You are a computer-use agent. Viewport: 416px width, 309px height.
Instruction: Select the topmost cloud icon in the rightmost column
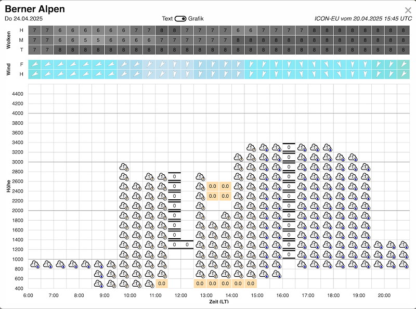404,244
